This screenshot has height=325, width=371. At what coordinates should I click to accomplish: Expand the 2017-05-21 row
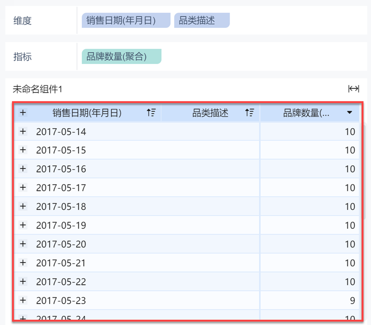(x=23, y=263)
